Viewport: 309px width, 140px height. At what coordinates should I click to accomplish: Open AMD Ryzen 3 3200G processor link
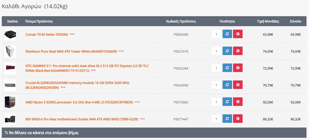coord(79,102)
